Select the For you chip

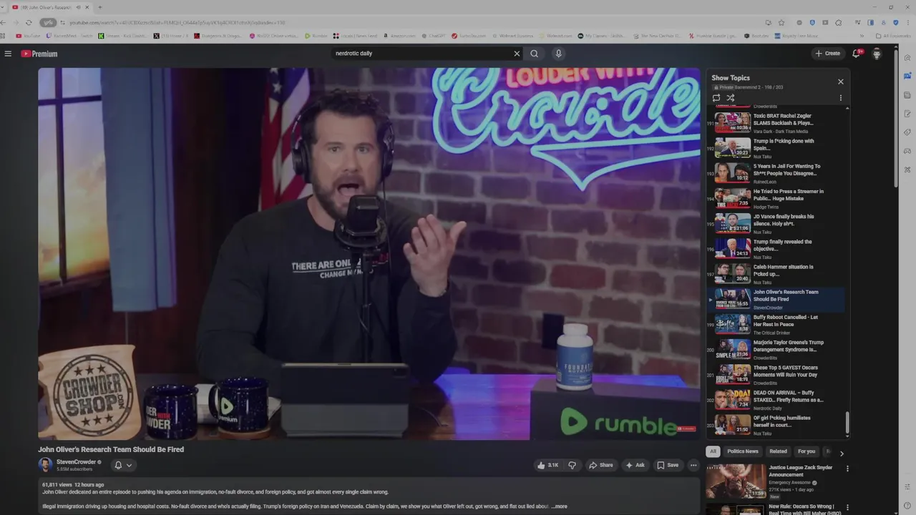807,451
